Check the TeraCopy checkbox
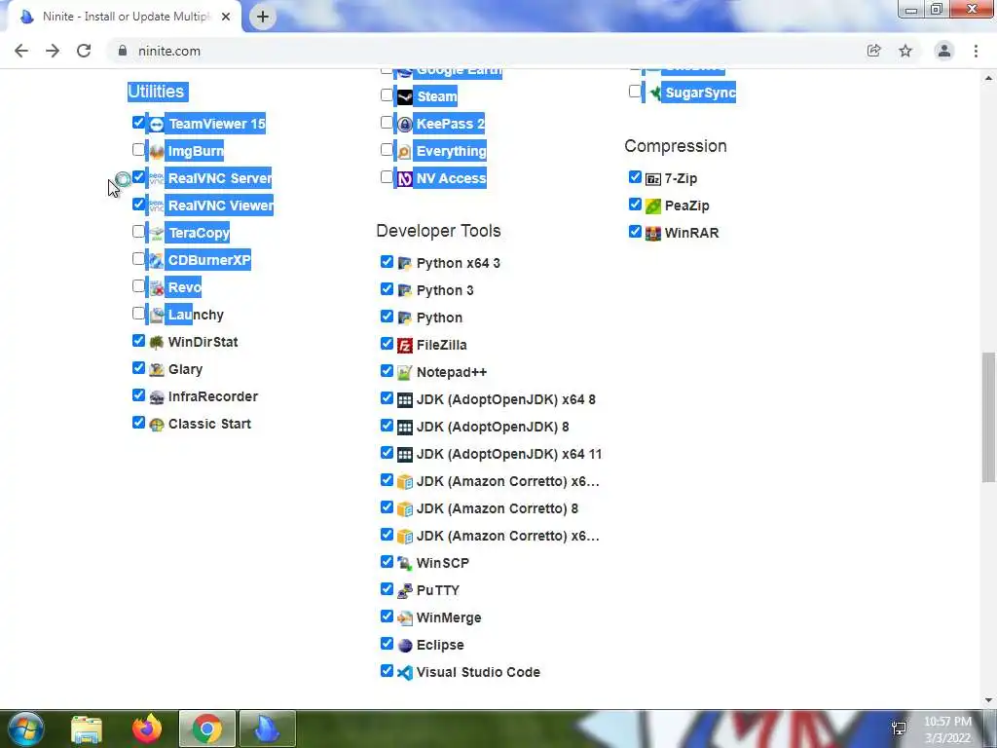This screenshot has height=748, width=997. click(138, 232)
